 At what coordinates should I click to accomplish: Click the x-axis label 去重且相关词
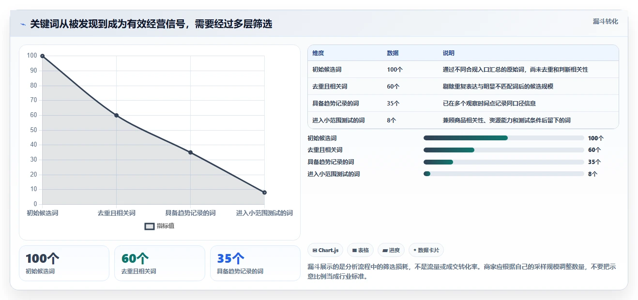117,213
